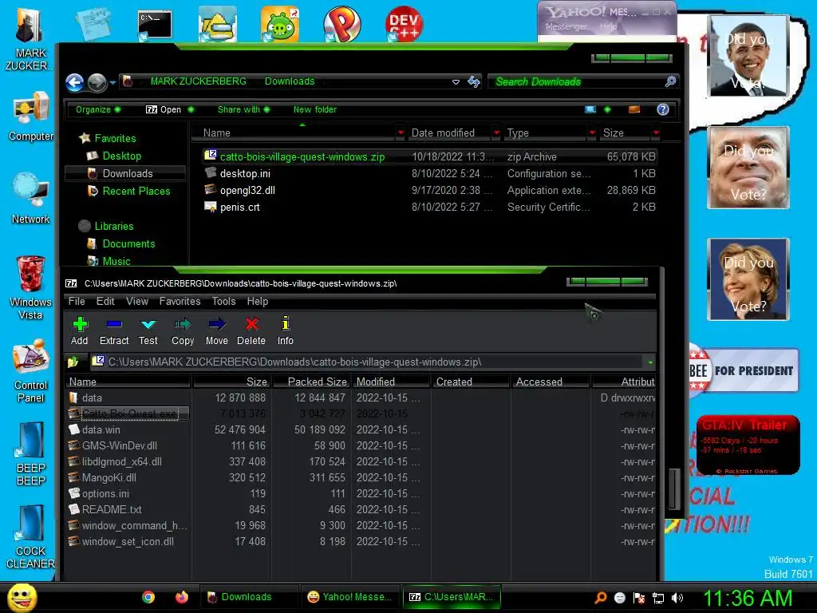Click New folder in Explorer toolbar
This screenshot has height=613, width=817.
[x=314, y=109]
